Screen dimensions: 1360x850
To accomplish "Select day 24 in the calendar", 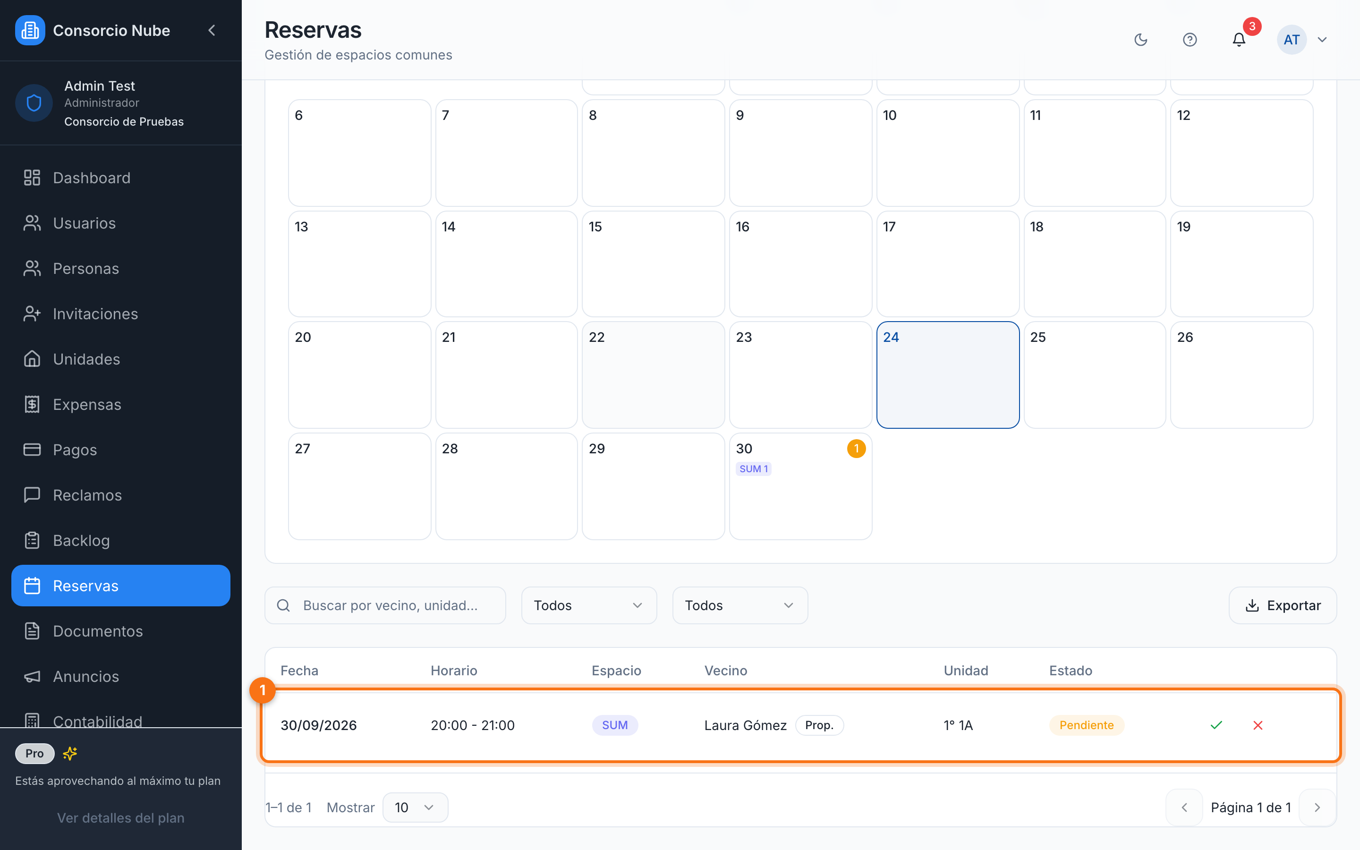I will point(947,375).
